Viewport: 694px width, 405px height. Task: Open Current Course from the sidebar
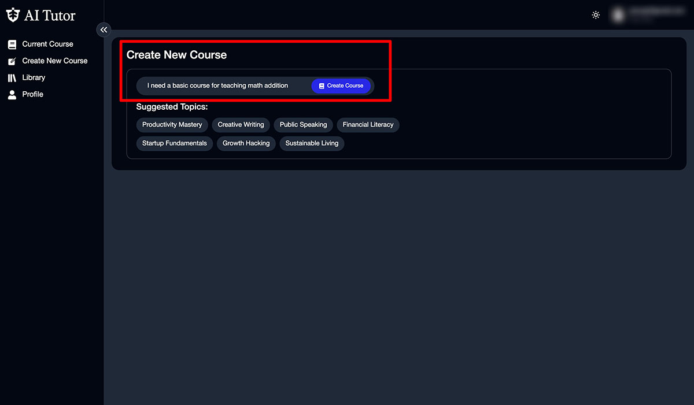[47, 44]
